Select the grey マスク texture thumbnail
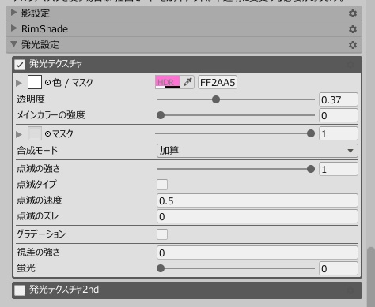This screenshot has height=307, width=375. click(x=35, y=133)
